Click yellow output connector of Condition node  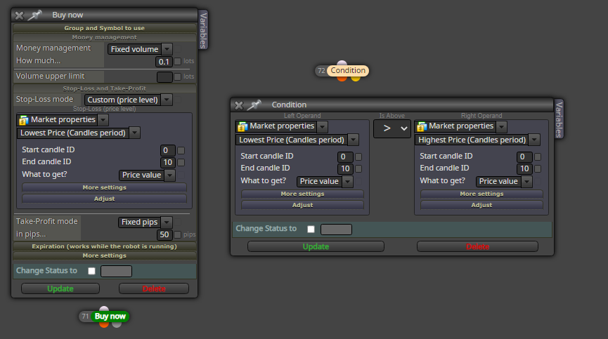point(356,78)
